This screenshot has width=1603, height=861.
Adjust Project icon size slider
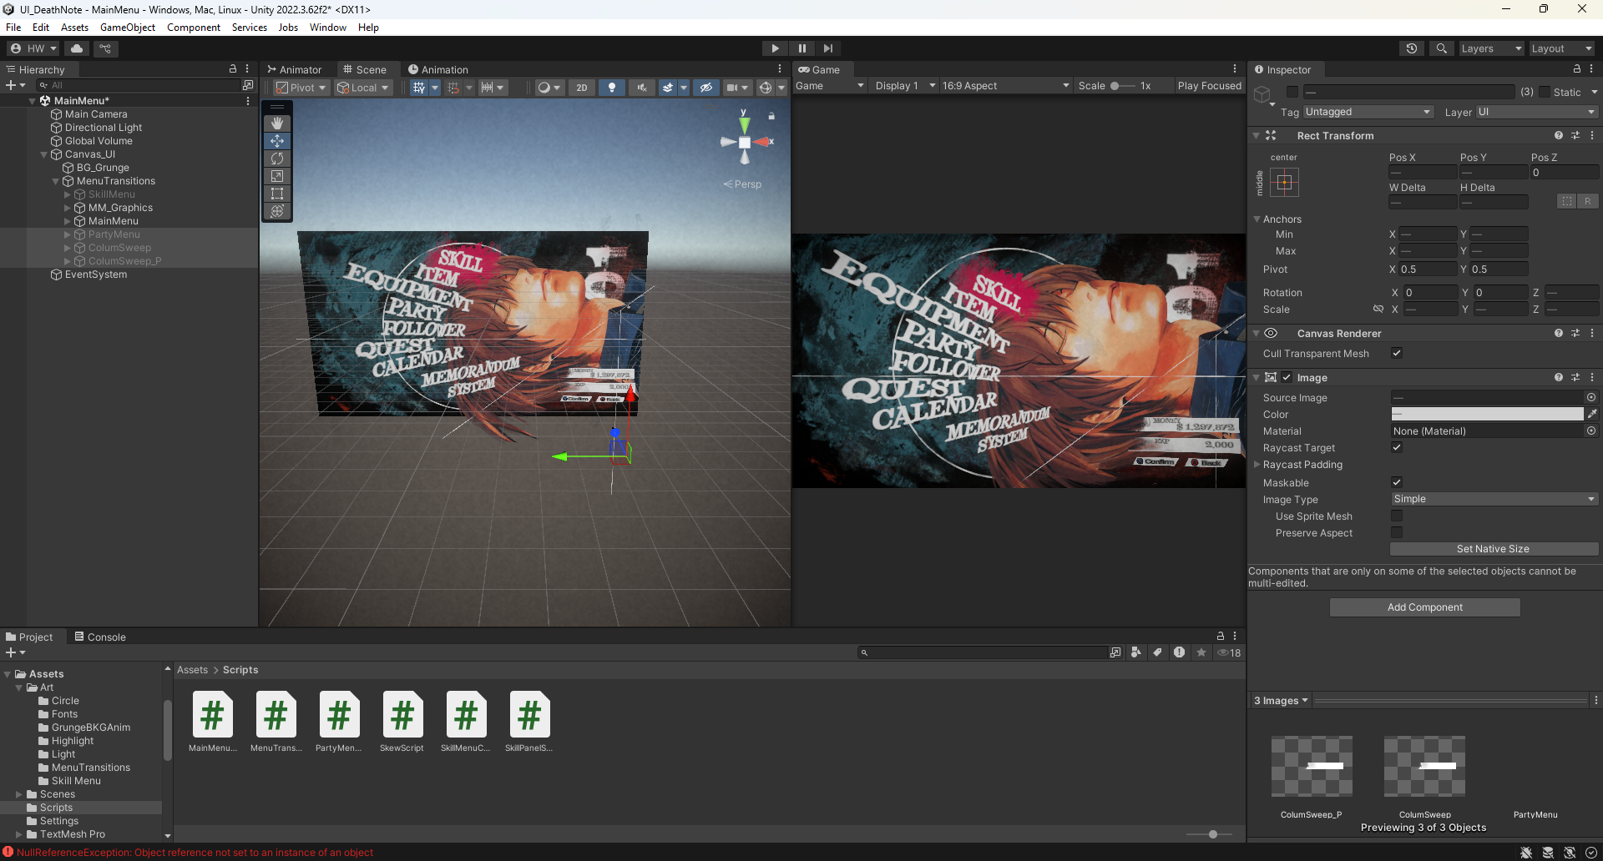1210,834
